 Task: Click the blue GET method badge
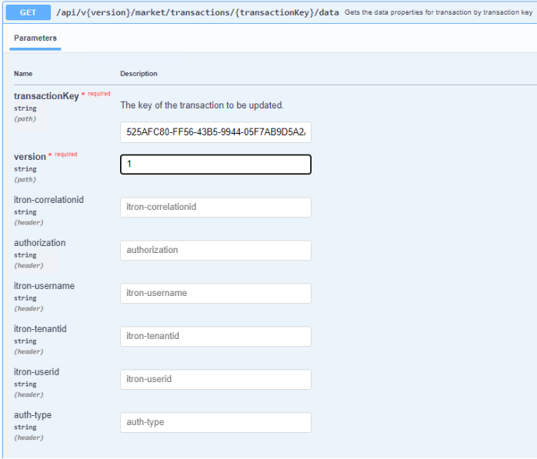pyautogui.click(x=28, y=12)
